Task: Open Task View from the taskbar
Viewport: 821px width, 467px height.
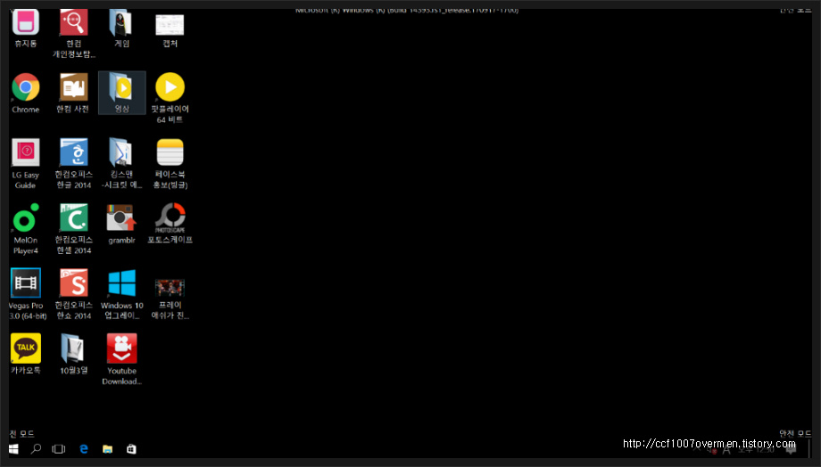Action: tap(59, 448)
